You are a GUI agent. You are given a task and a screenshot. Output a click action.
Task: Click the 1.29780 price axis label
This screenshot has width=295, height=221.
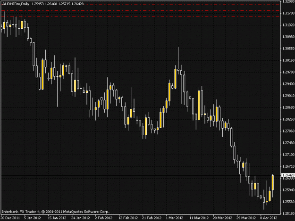pyautogui.click(x=288, y=72)
